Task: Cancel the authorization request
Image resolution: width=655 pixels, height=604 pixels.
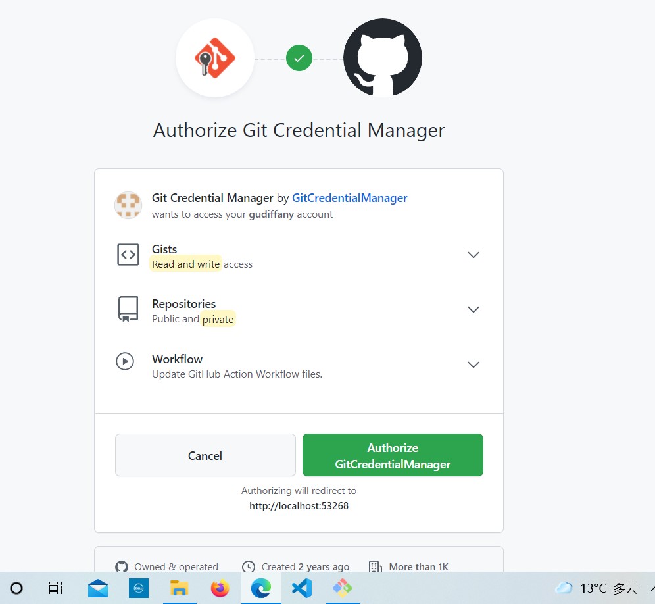Action: tap(205, 455)
